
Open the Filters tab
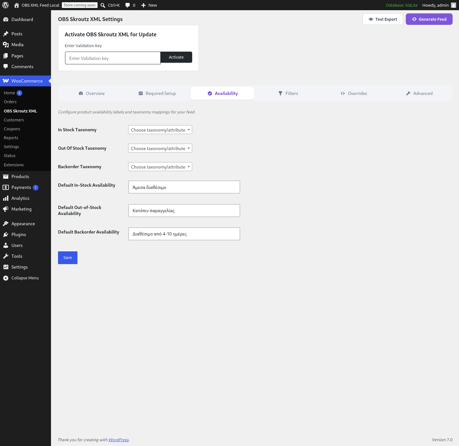tap(288, 93)
